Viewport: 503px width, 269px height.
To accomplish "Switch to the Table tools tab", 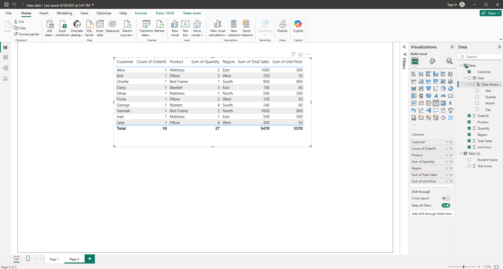I will pos(192,13).
